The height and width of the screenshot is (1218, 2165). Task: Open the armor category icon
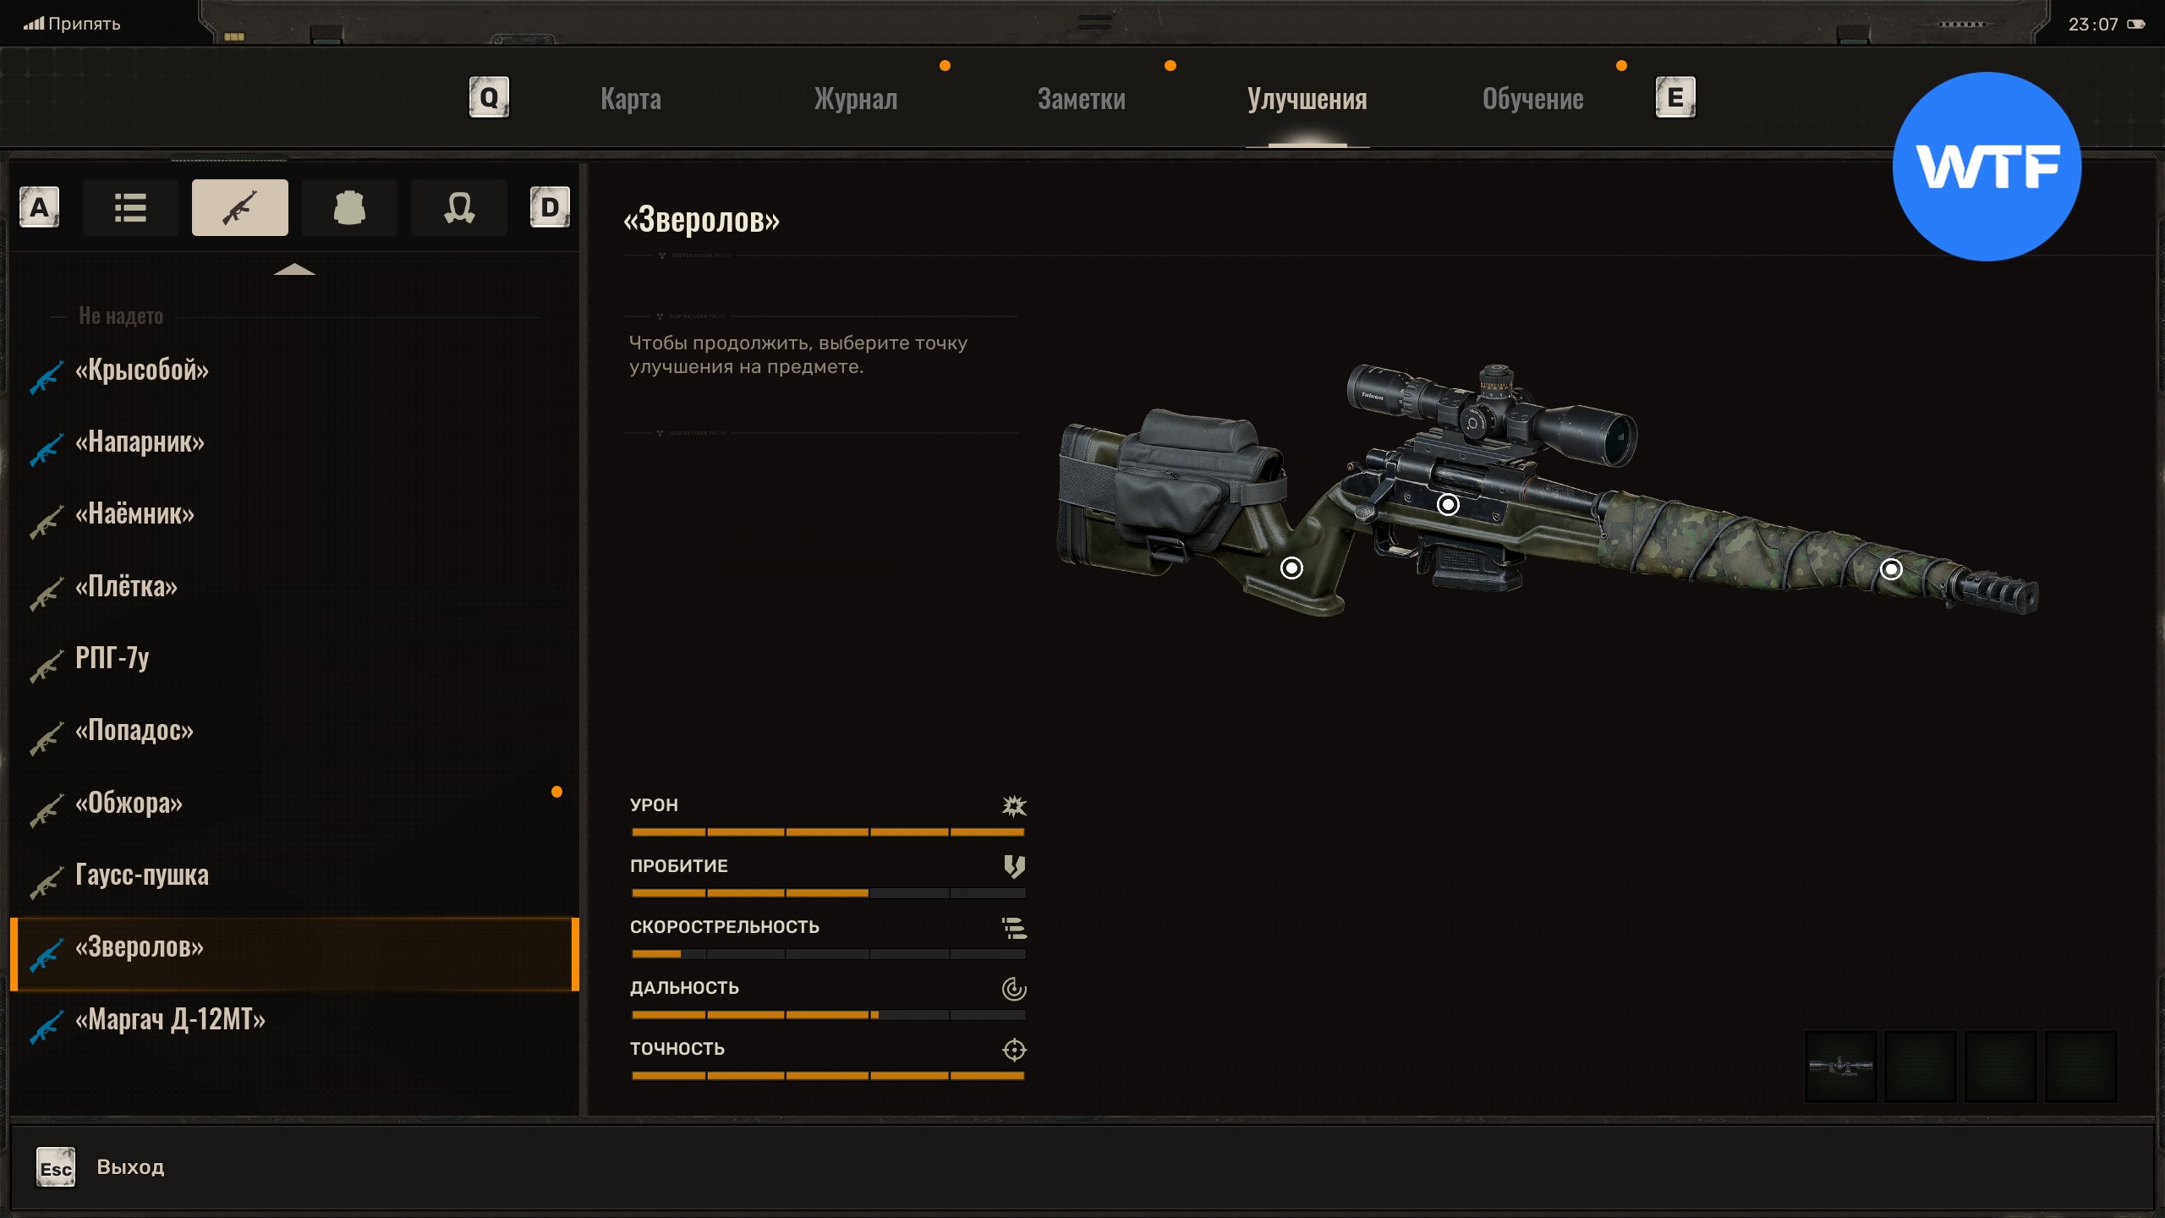(349, 207)
